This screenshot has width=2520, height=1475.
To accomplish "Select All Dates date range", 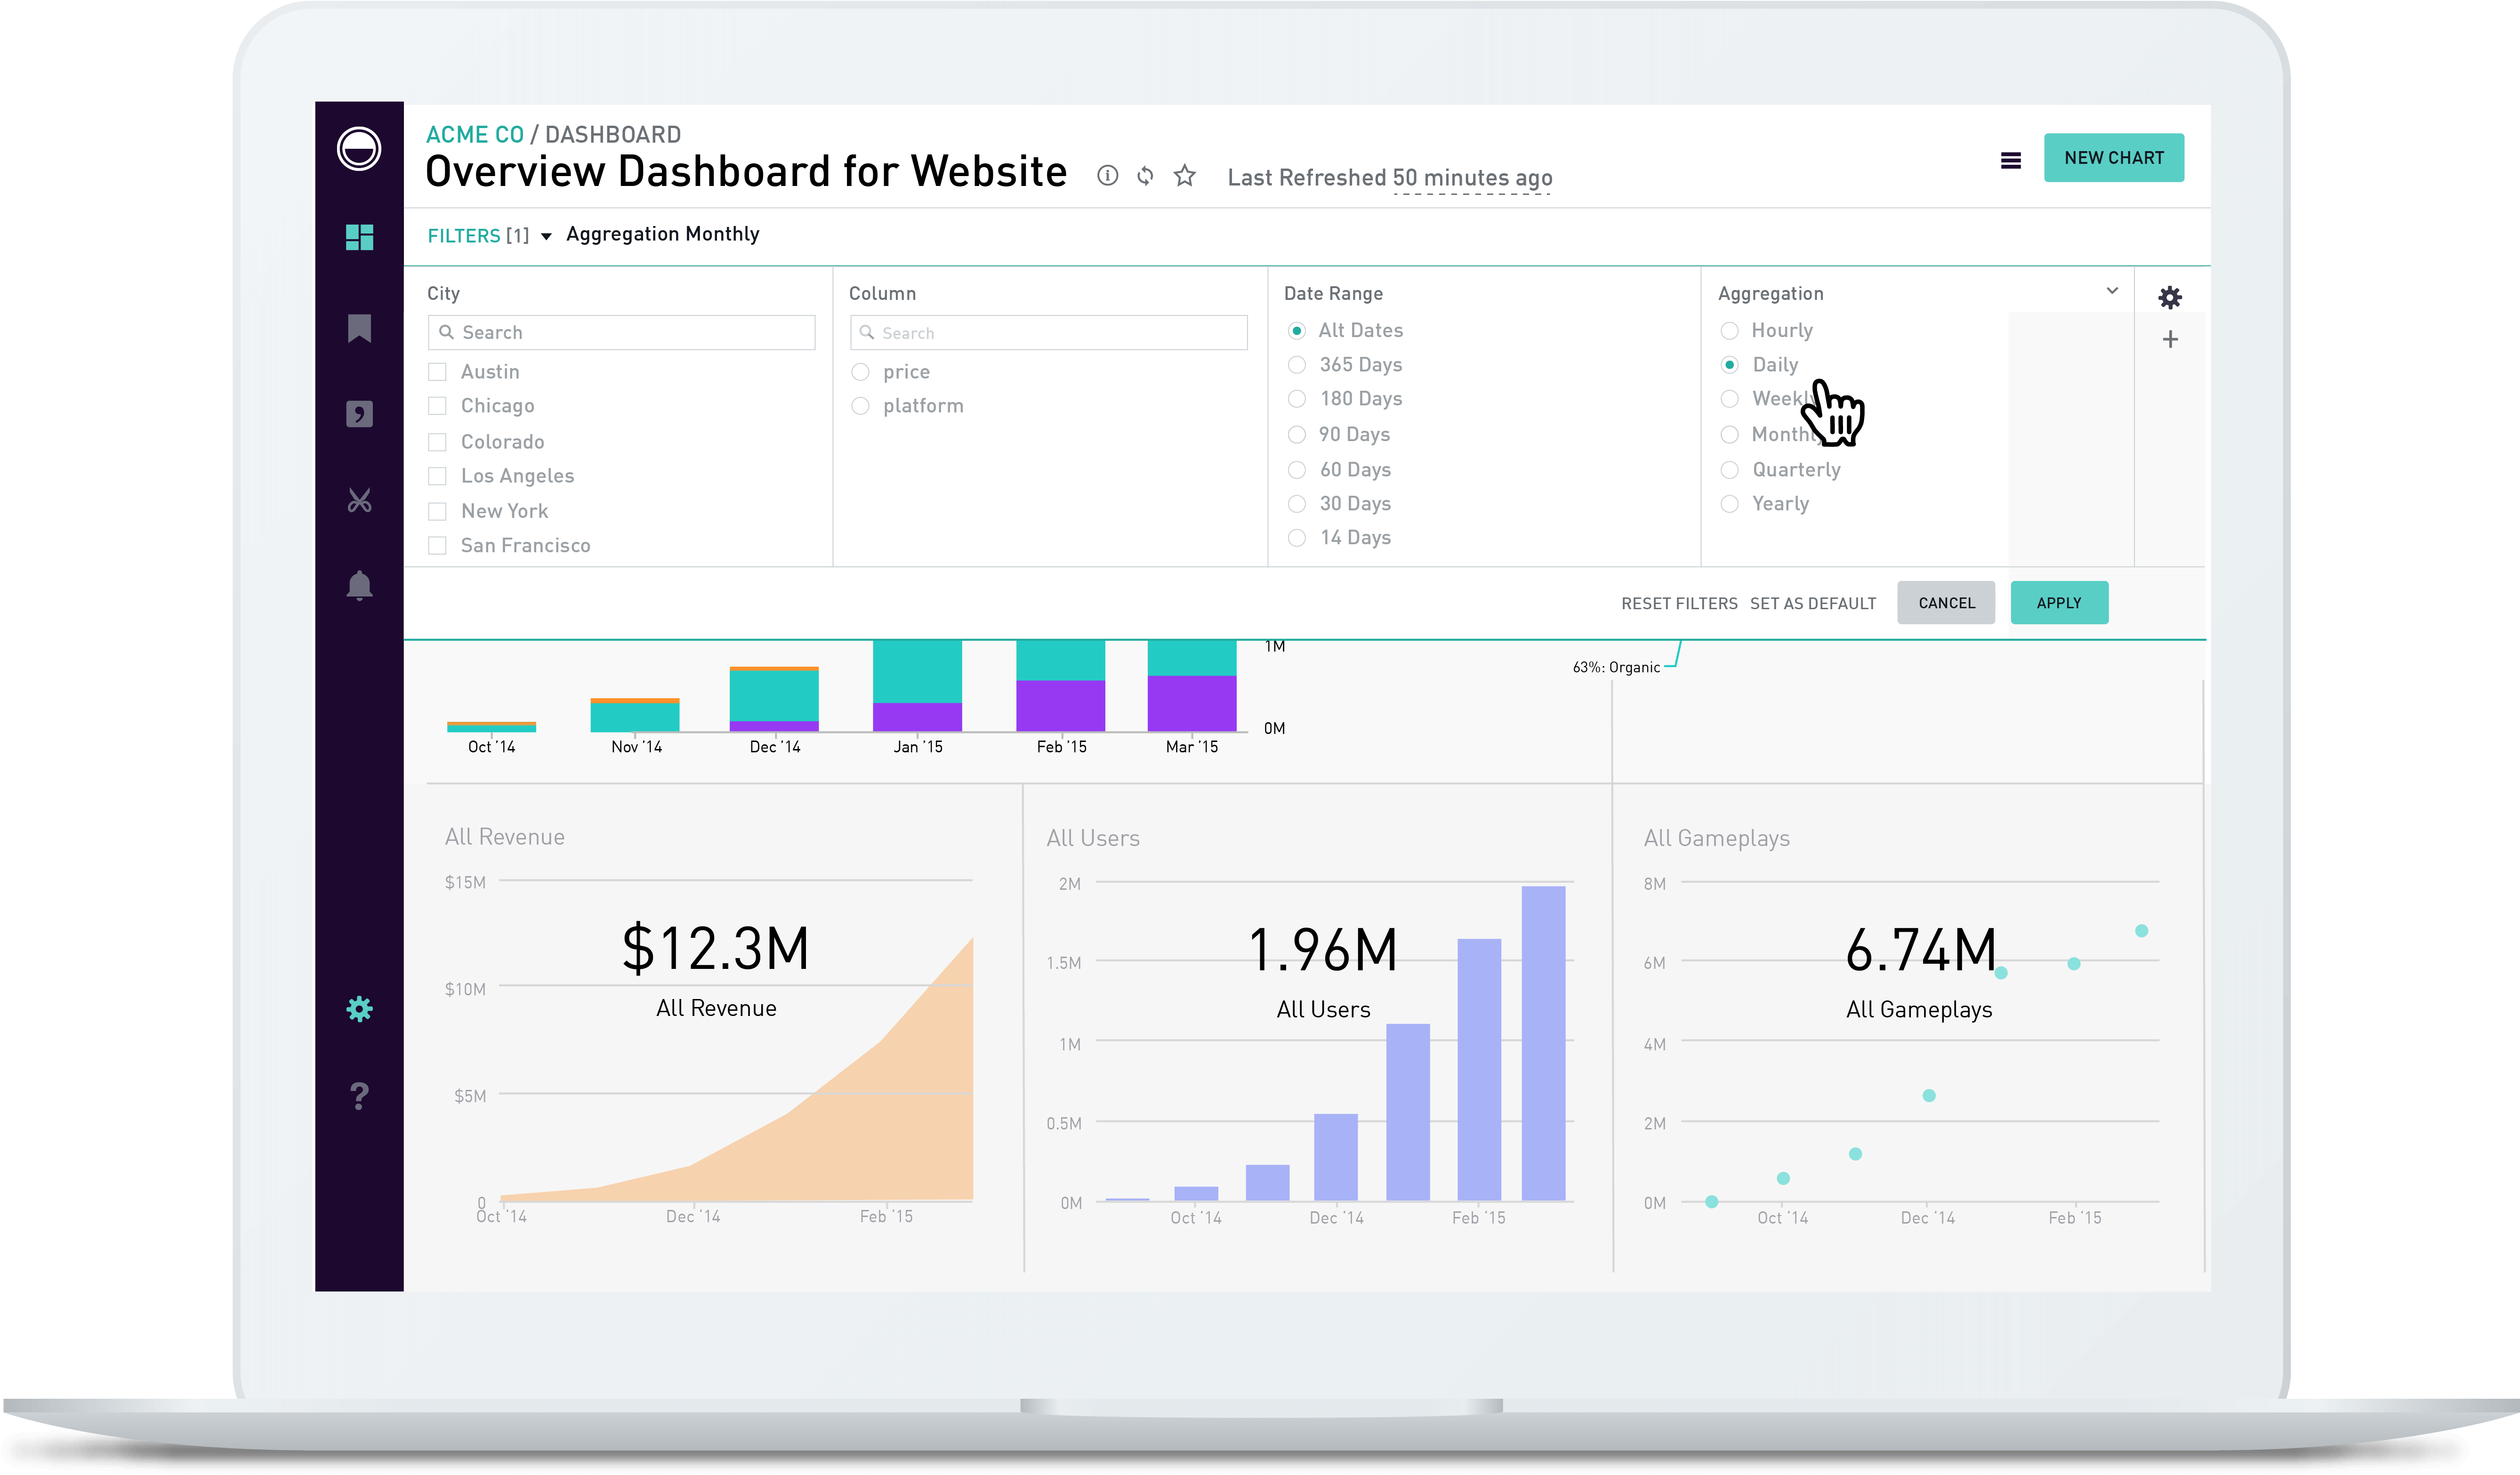I will click(x=1297, y=330).
